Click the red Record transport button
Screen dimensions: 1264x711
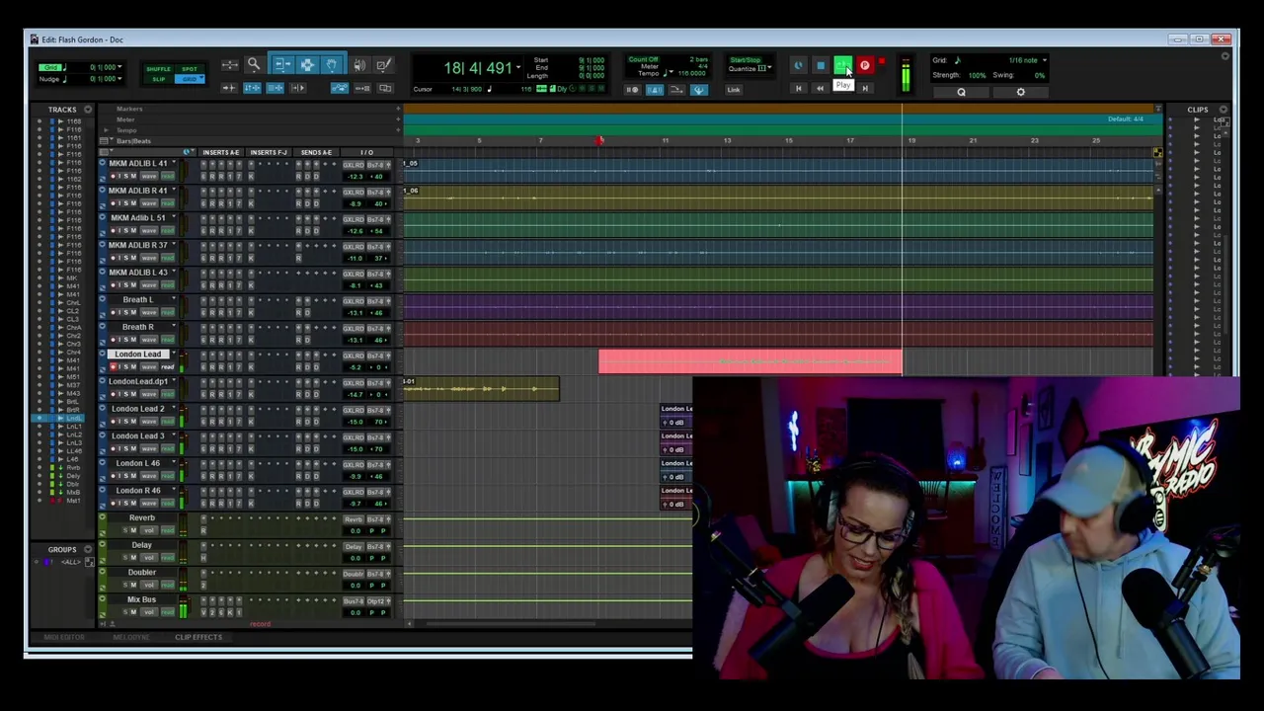[x=865, y=66]
